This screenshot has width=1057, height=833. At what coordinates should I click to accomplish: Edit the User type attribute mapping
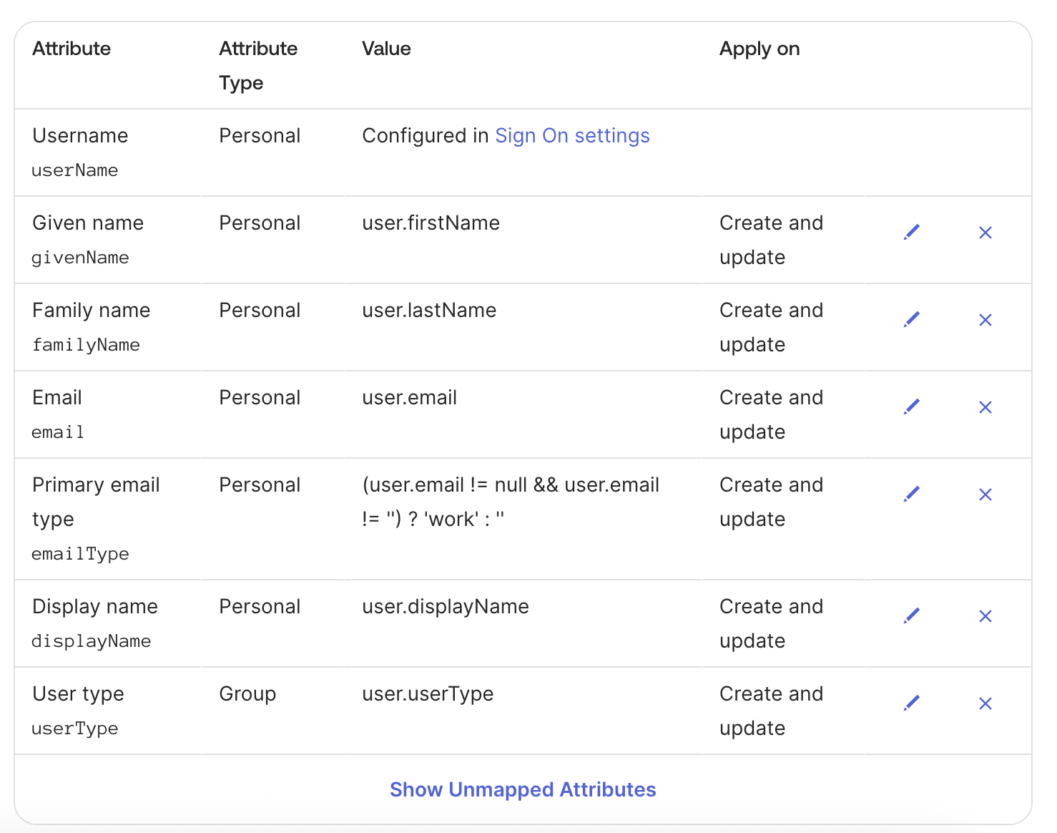pos(912,703)
